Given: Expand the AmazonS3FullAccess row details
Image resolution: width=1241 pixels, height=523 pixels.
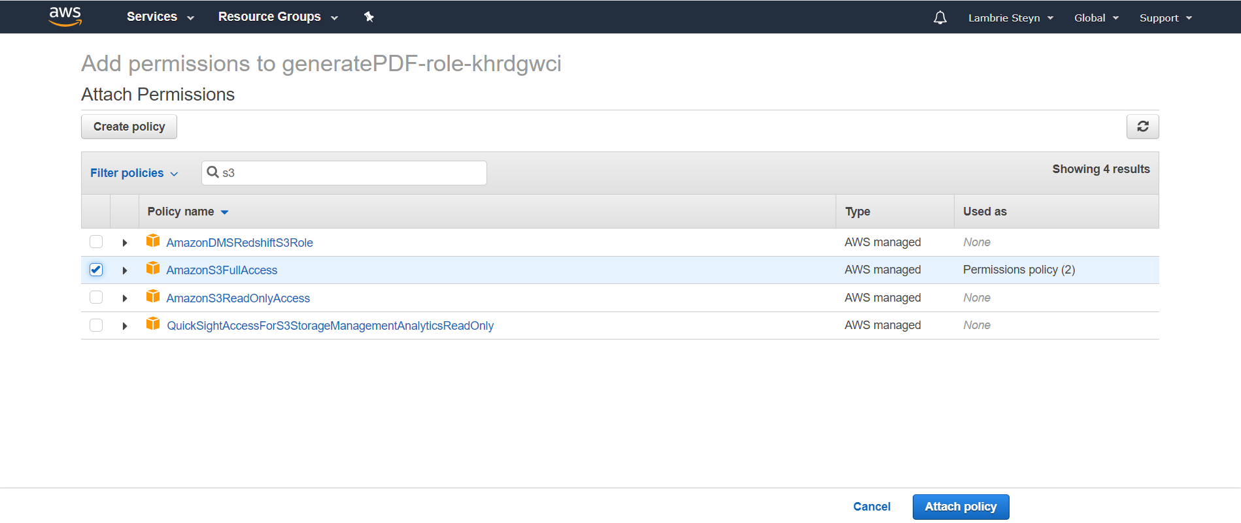Looking at the screenshot, I should point(124,270).
